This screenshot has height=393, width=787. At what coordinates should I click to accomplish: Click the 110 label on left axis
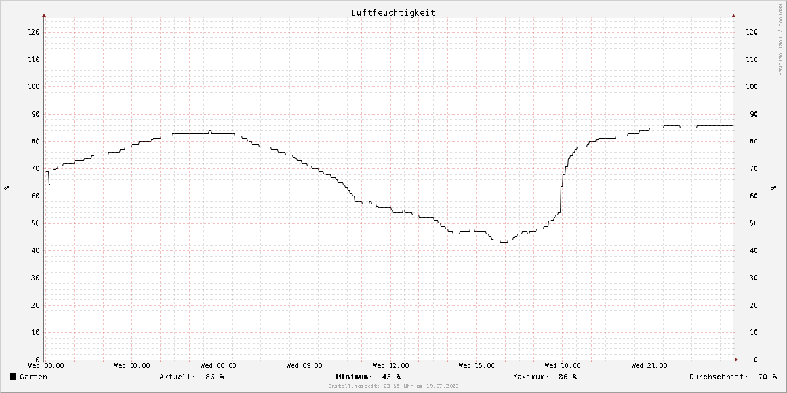pyautogui.click(x=33, y=60)
